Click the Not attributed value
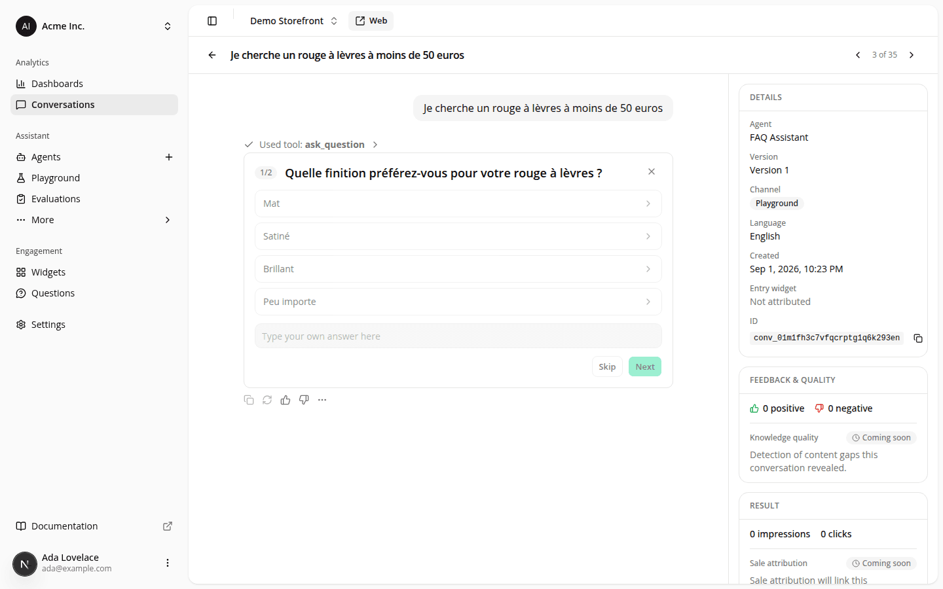Screen dimensions: 943x589 780,302
